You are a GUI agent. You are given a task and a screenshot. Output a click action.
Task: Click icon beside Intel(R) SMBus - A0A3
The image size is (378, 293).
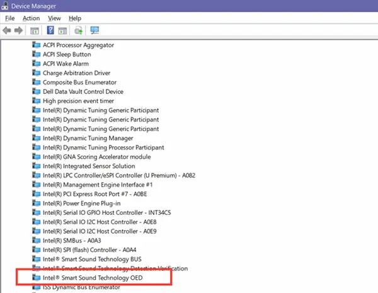(x=37, y=241)
